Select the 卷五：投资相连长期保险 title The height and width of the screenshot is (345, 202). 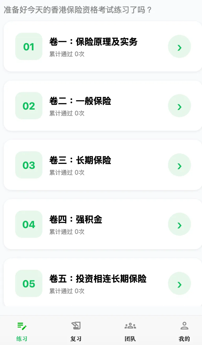(x=98, y=279)
